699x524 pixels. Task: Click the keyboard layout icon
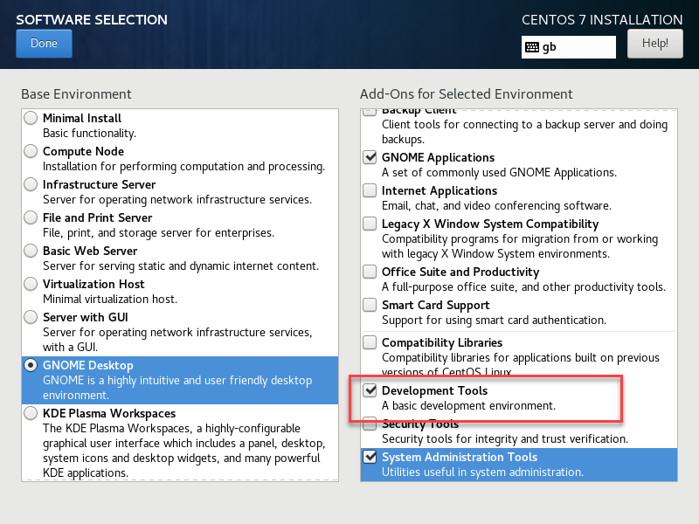[531, 47]
